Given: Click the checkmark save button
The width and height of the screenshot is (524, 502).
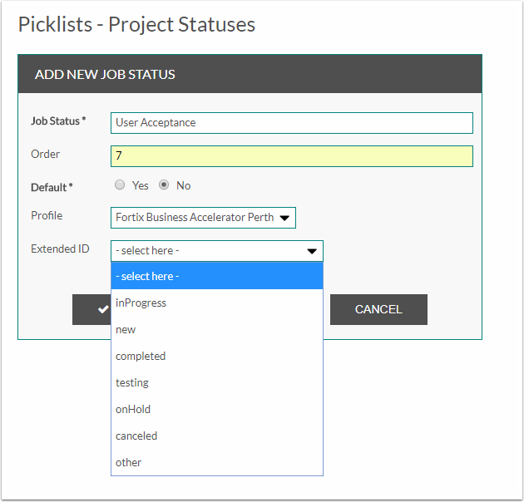Looking at the screenshot, I should [x=91, y=309].
